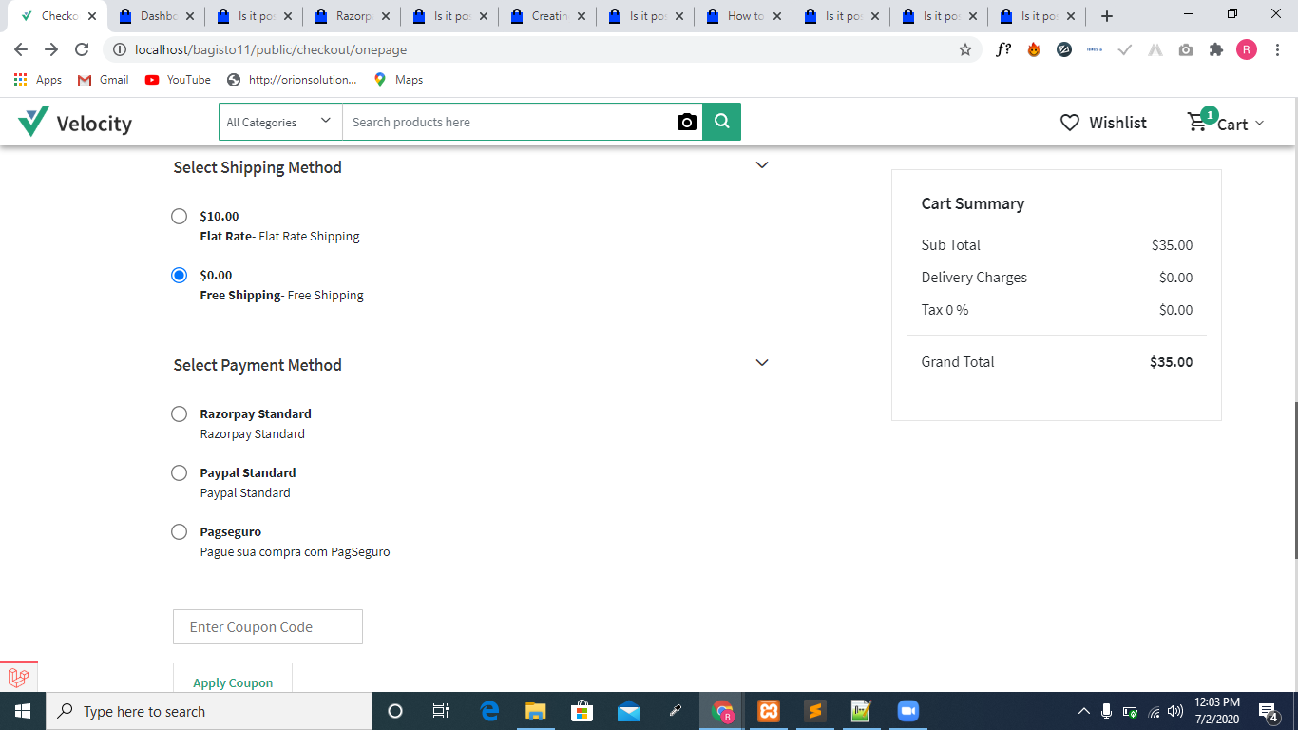Open the Apps bookmarks shortcut
The width and height of the screenshot is (1298, 730).
pyautogui.click(x=38, y=80)
